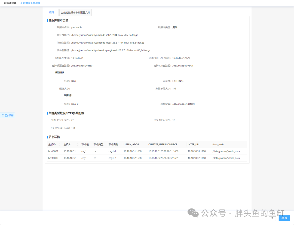This screenshot has height=225, width=294.
Task: Click the yashandb-deps tar.gz dependency path
Action: click(x=108, y=43)
